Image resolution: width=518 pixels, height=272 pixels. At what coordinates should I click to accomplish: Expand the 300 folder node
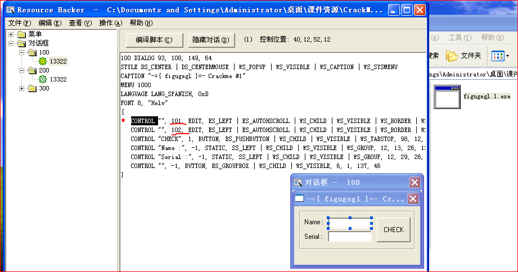pos(21,88)
